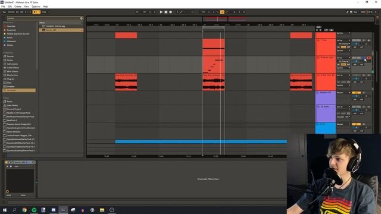Collapse track 7 with its fold button
This screenshot has height=214, width=381.
point(318,40)
